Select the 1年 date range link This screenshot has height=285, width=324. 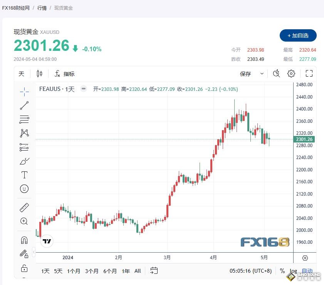pos(126,271)
